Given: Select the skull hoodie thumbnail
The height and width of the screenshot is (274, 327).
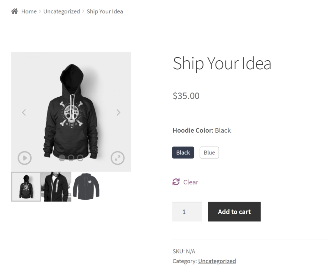Looking at the screenshot, I should pyautogui.click(x=26, y=187).
